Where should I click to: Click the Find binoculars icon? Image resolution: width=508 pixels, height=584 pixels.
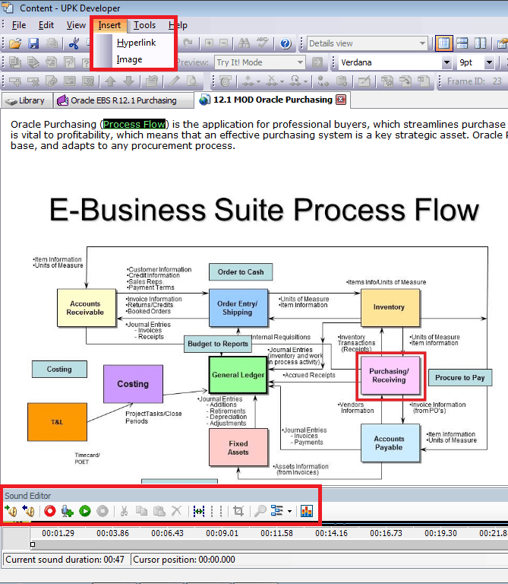(x=244, y=43)
